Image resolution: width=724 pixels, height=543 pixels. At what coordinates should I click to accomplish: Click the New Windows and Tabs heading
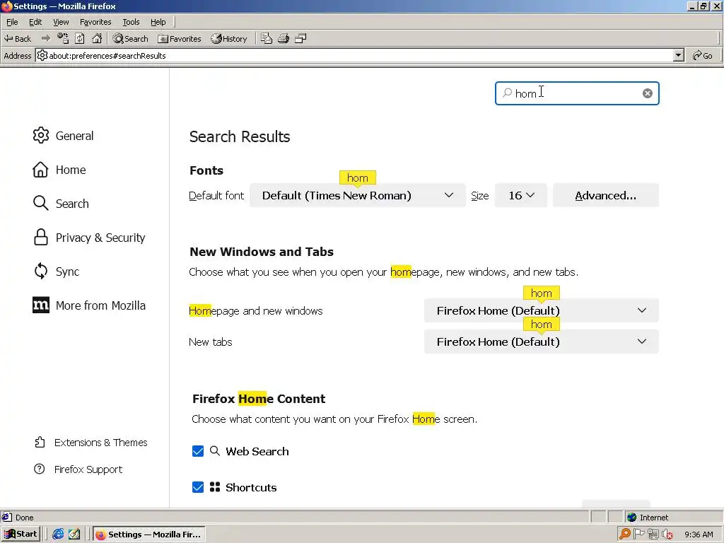pyautogui.click(x=262, y=252)
